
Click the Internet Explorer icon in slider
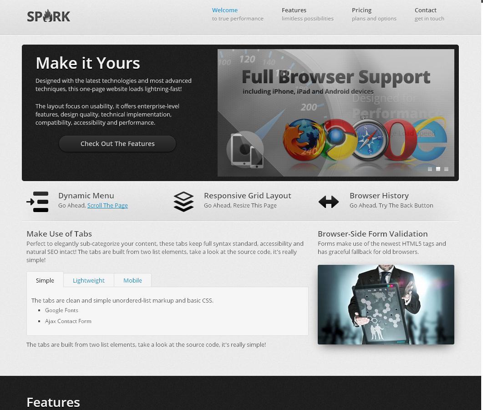click(x=430, y=138)
